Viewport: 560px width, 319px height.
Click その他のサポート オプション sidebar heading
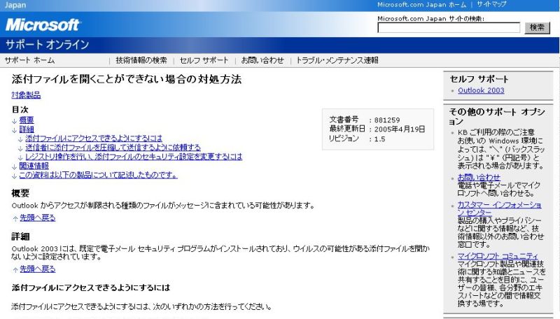pos(497,116)
